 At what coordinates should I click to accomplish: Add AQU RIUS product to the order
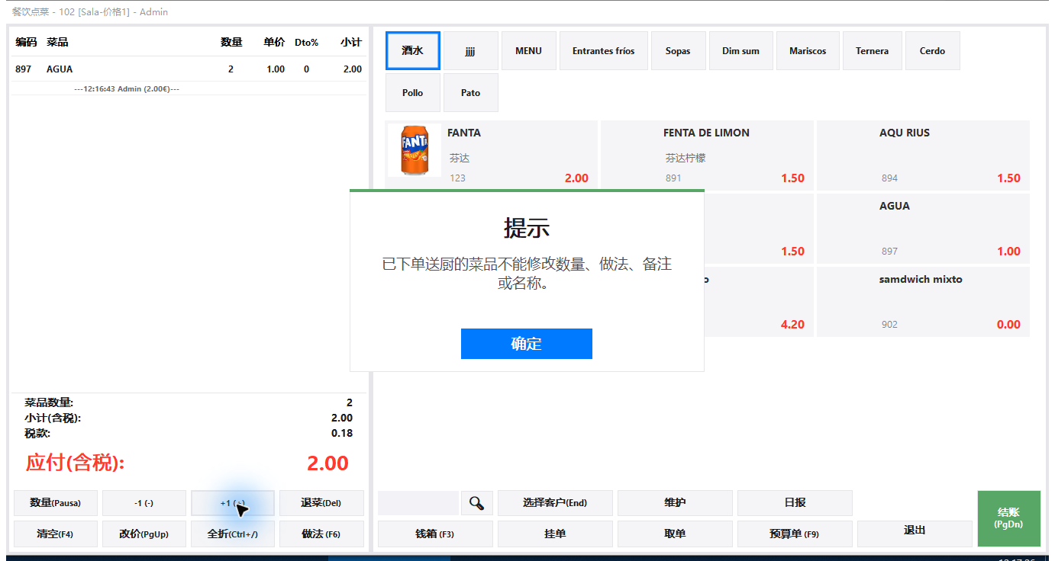[x=923, y=155]
